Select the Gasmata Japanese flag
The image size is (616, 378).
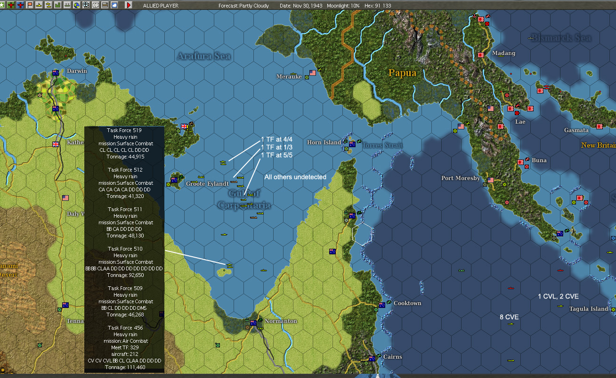(x=600, y=126)
